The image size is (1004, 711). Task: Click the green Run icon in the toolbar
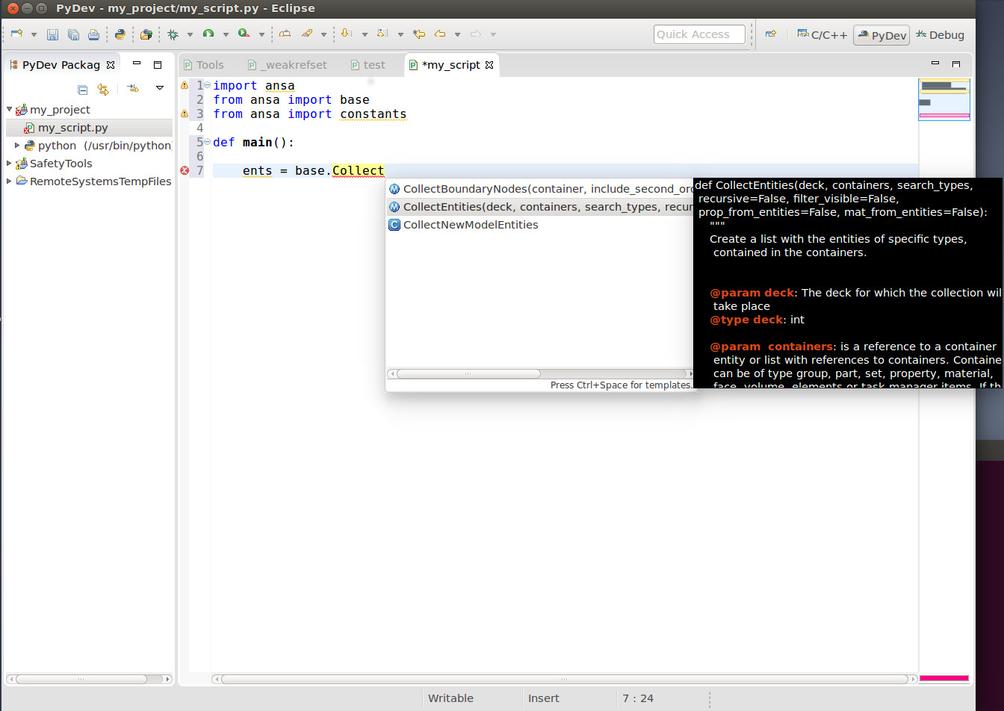point(208,34)
